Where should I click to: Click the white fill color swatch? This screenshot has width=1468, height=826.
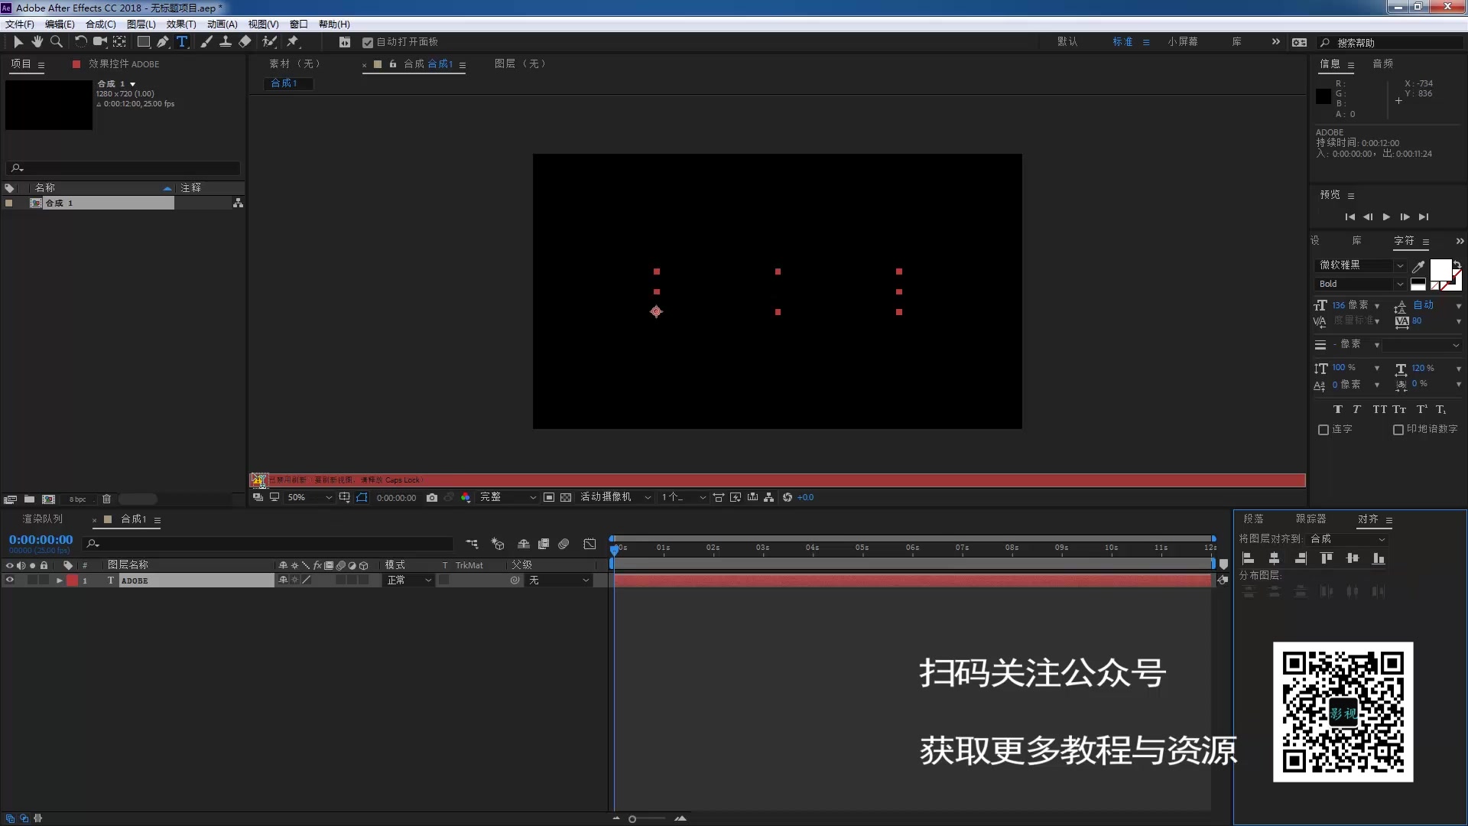[1440, 269]
